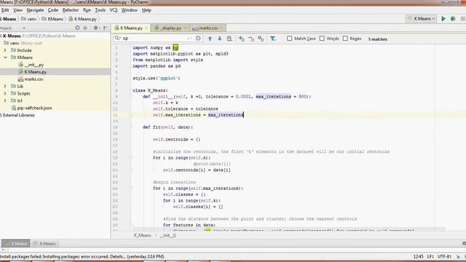The width and height of the screenshot is (466, 262).
Task: Go to previous search occurrence arrow
Action: (x=210, y=39)
